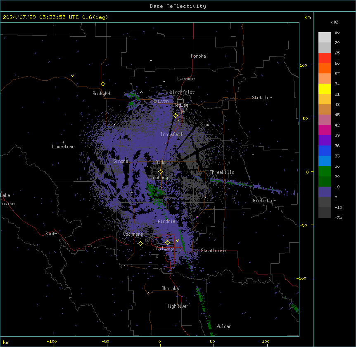This screenshot has width=356, height=347.
Task: Click the 57 value in the legend
Action: [x=337, y=74]
